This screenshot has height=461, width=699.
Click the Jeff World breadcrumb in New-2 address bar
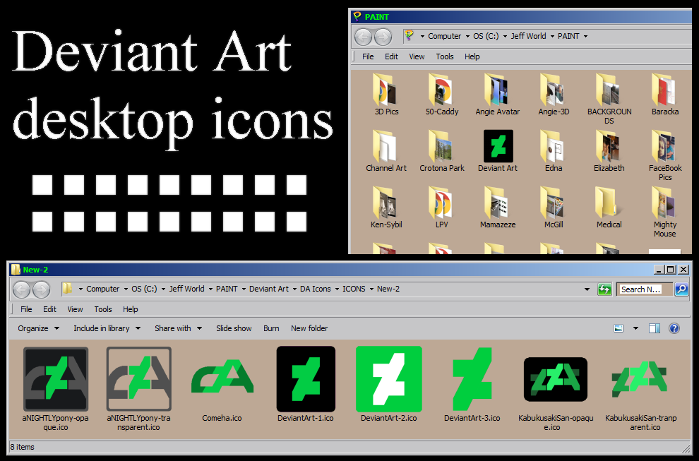[187, 289]
